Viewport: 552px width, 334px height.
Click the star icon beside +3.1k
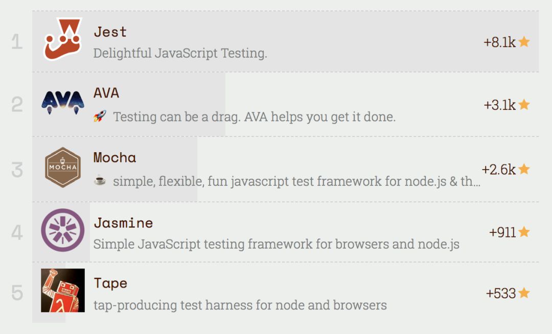[524, 105]
